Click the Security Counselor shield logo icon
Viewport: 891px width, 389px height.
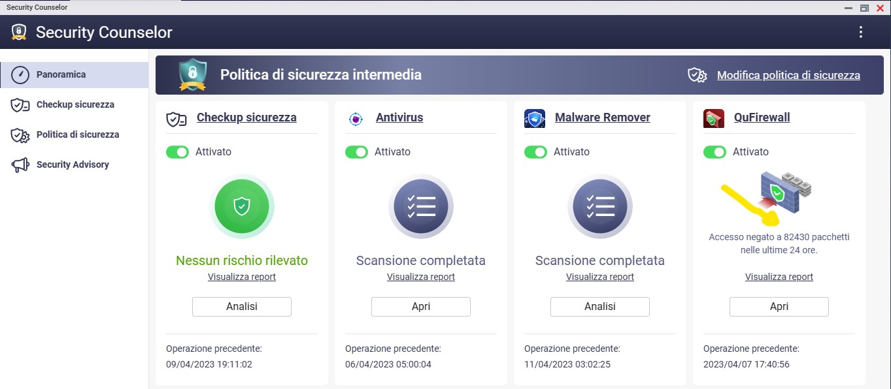pyautogui.click(x=19, y=32)
